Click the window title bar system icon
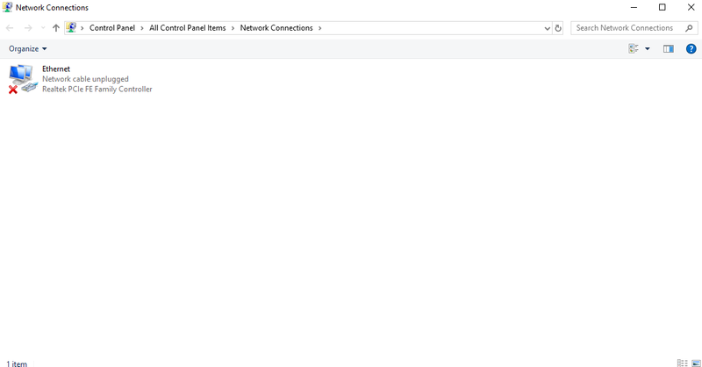 [x=7, y=7]
